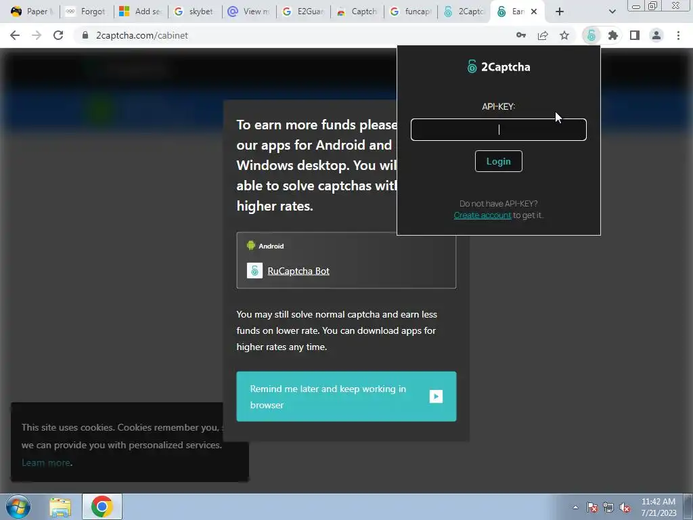Switch to the skybet Google tab
The height and width of the screenshot is (520, 693).
click(x=194, y=12)
